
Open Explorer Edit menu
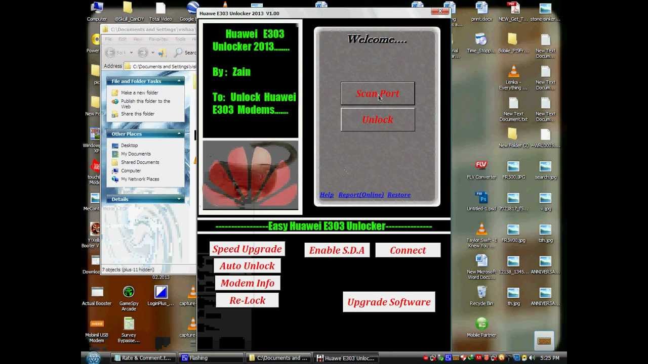pyautogui.click(x=123, y=39)
